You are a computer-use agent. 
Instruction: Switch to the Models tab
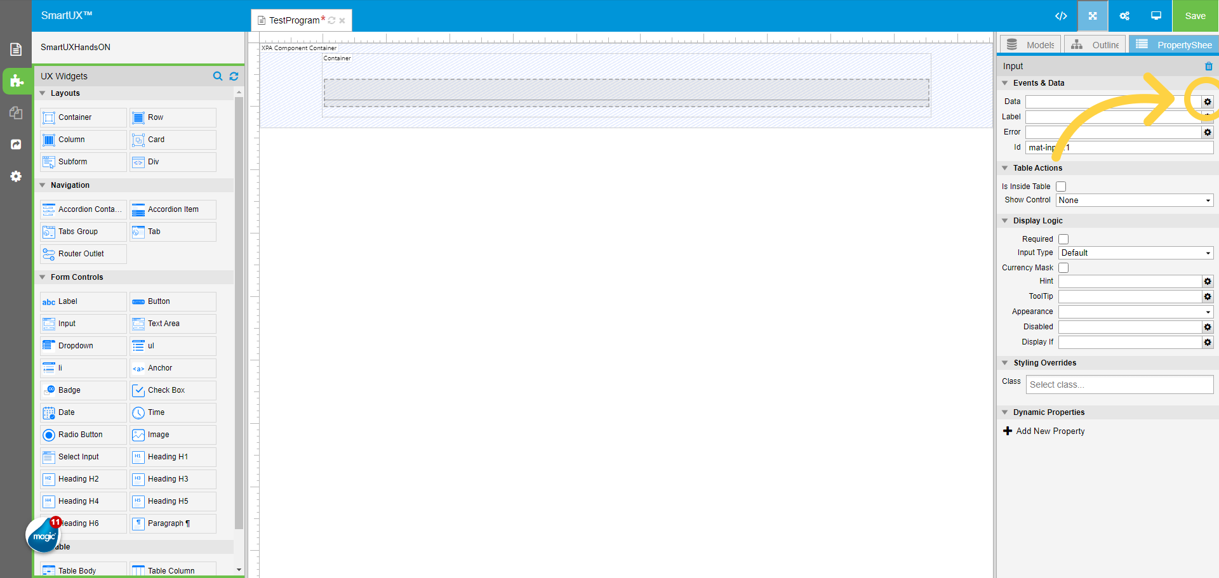pos(1030,45)
